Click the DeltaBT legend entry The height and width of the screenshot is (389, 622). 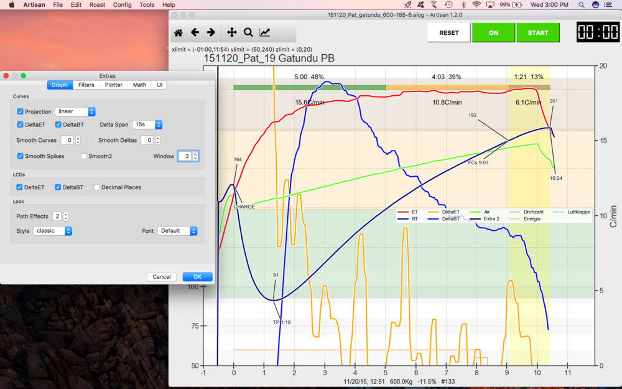(443, 218)
